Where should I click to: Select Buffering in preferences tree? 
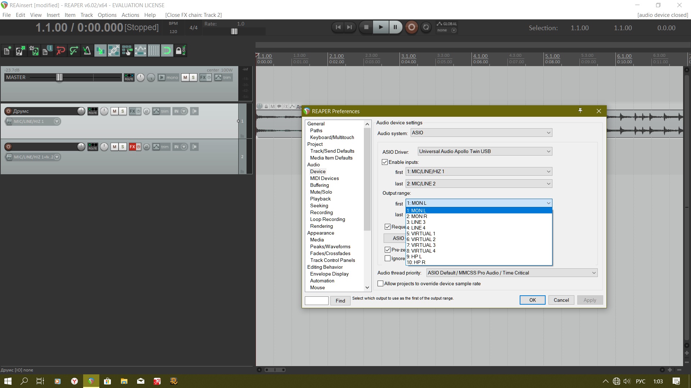[x=319, y=185]
